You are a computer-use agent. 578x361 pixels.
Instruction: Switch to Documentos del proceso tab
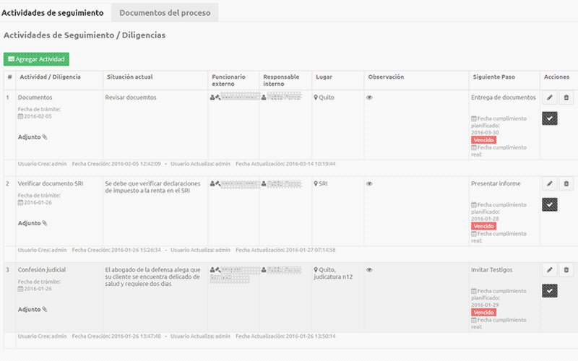165,12
